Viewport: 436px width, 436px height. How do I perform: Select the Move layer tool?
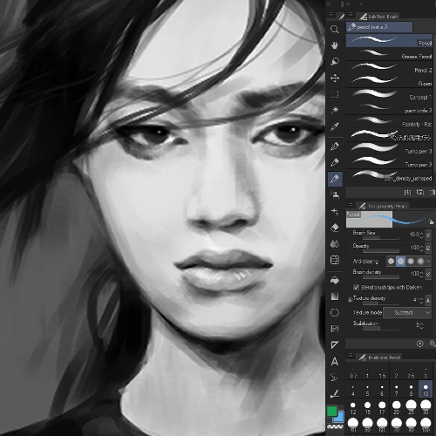click(x=335, y=78)
